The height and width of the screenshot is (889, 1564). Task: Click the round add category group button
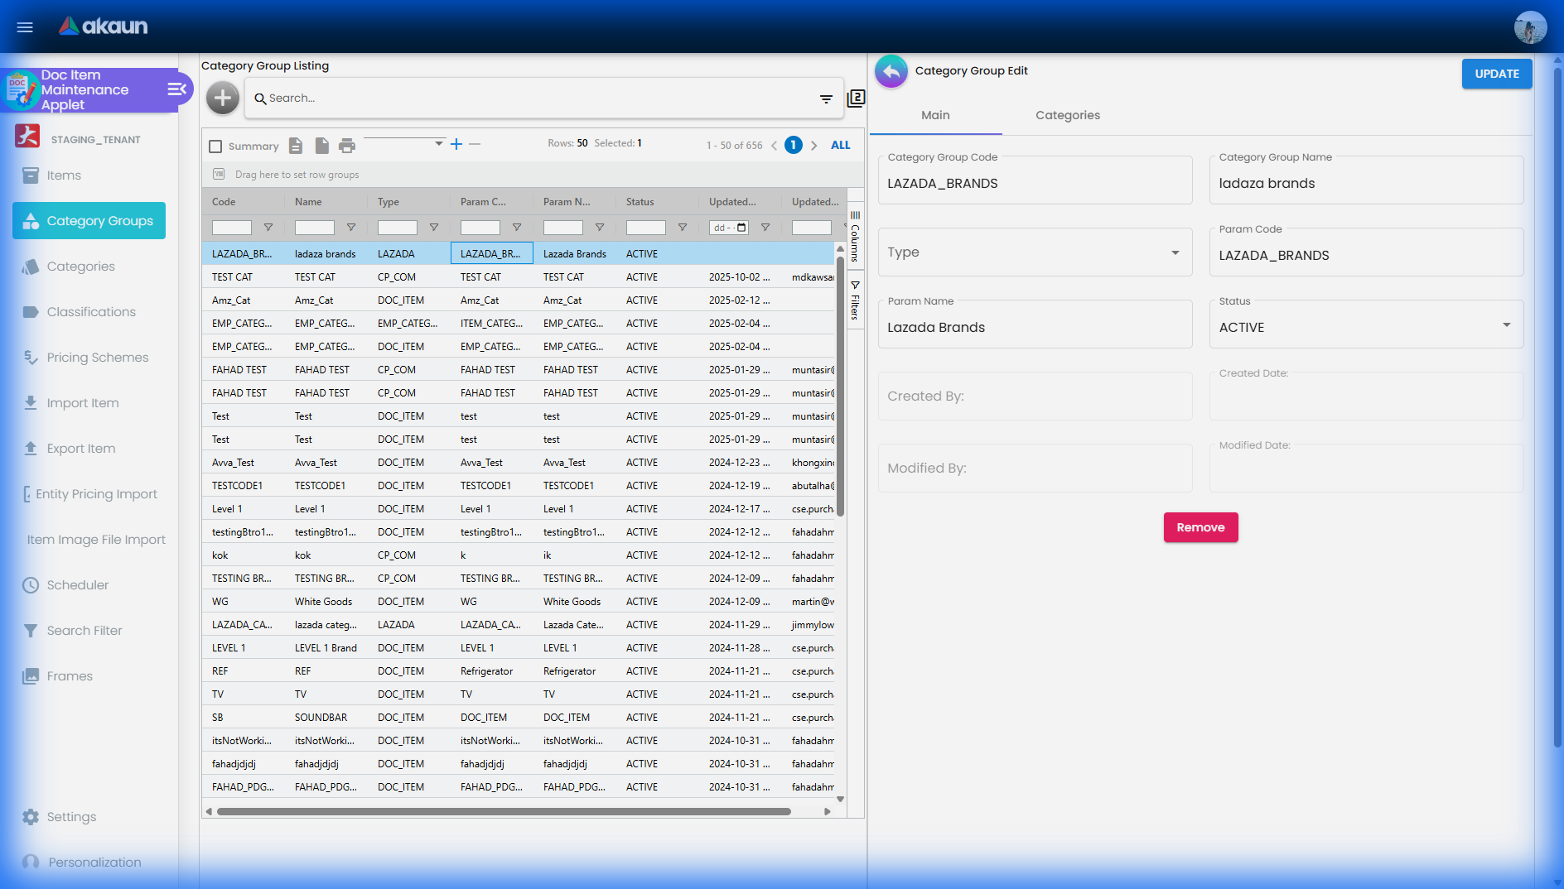pyautogui.click(x=222, y=99)
